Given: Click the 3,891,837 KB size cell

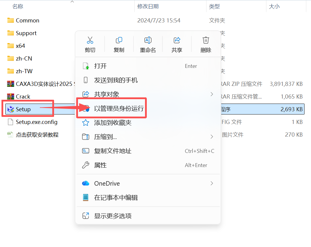Looking at the screenshot, I should click(x=286, y=84).
